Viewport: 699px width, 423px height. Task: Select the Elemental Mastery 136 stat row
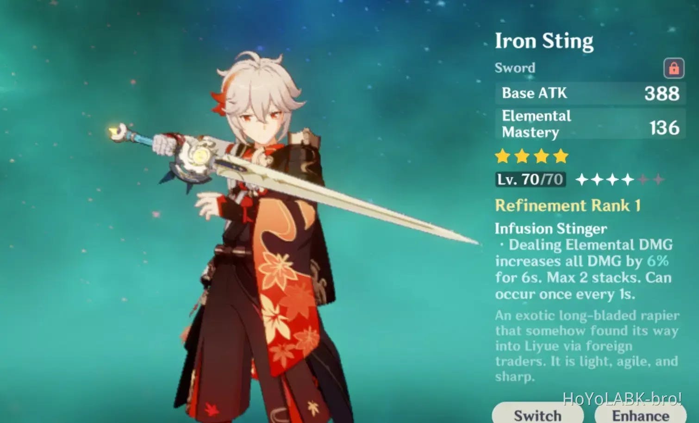pyautogui.click(x=591, y=124)
